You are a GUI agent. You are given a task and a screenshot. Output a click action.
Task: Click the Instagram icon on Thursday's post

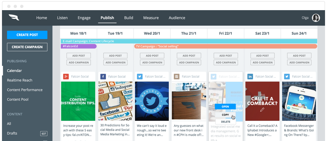[177, 76]
